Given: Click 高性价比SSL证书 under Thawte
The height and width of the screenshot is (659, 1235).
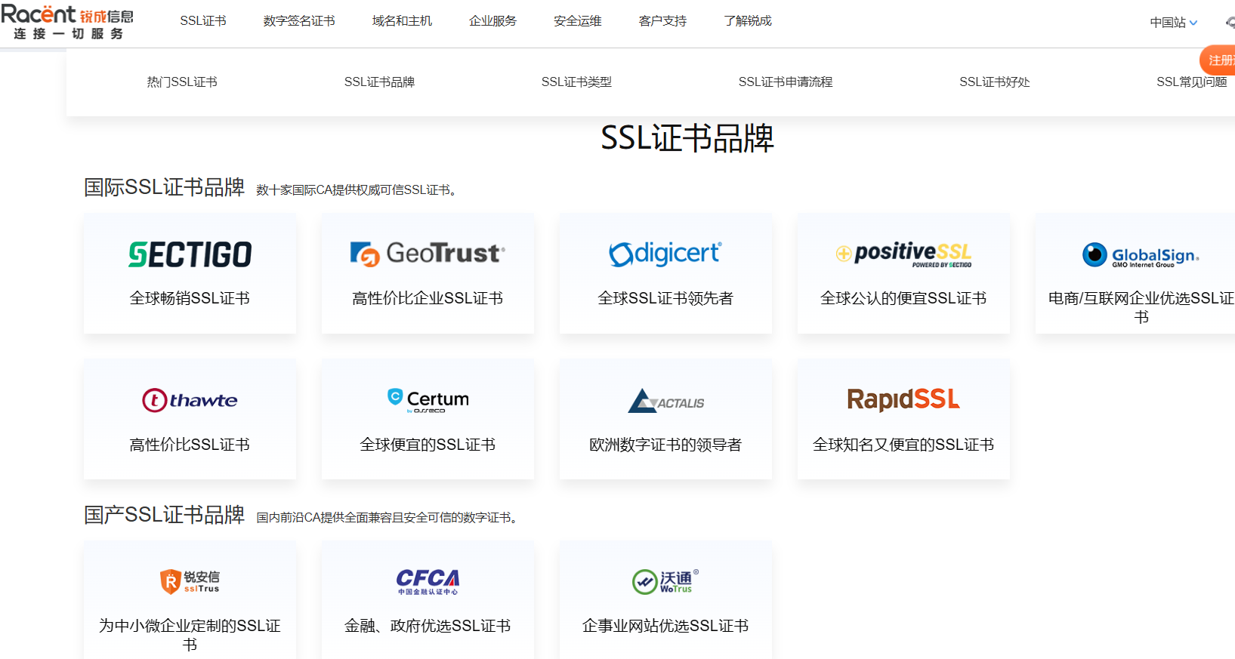Looking at the screenshot, I should pyautogui.click(x=190, y=445).
